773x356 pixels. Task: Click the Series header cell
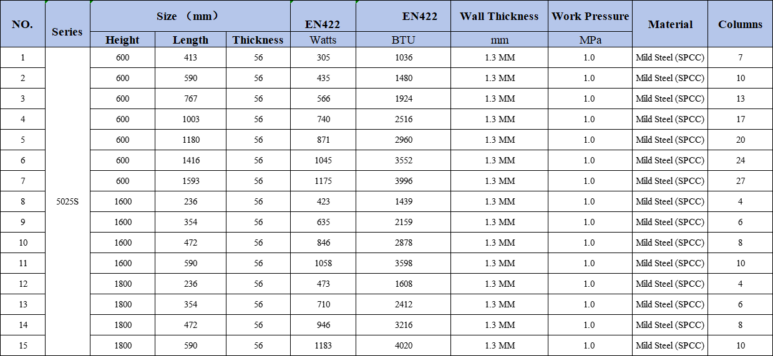point(67,32)
